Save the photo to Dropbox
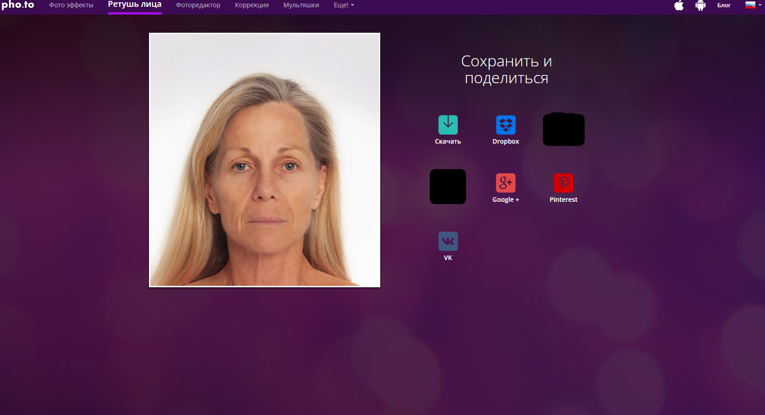765x415 pixels. [x=506, y=125]
